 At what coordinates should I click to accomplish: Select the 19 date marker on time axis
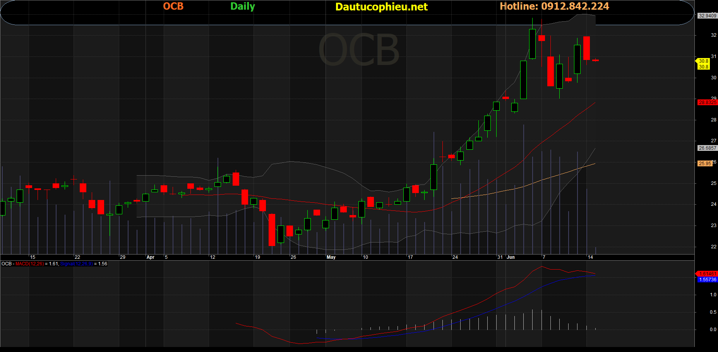pyautogui.click(x=257, y=257)
